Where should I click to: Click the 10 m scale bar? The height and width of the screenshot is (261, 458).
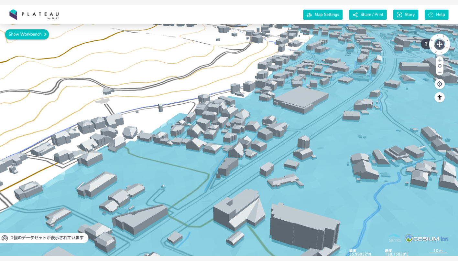pyautogui.click(x=438, y=251)
